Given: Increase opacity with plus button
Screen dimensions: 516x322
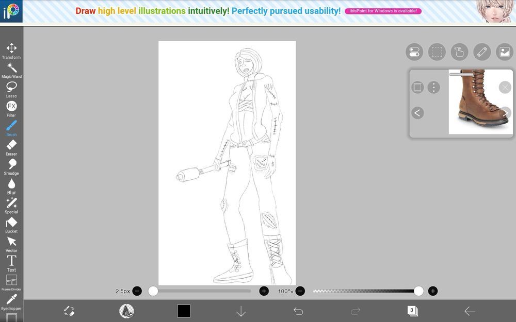Looking at the screenshot, I should point(433,291).
